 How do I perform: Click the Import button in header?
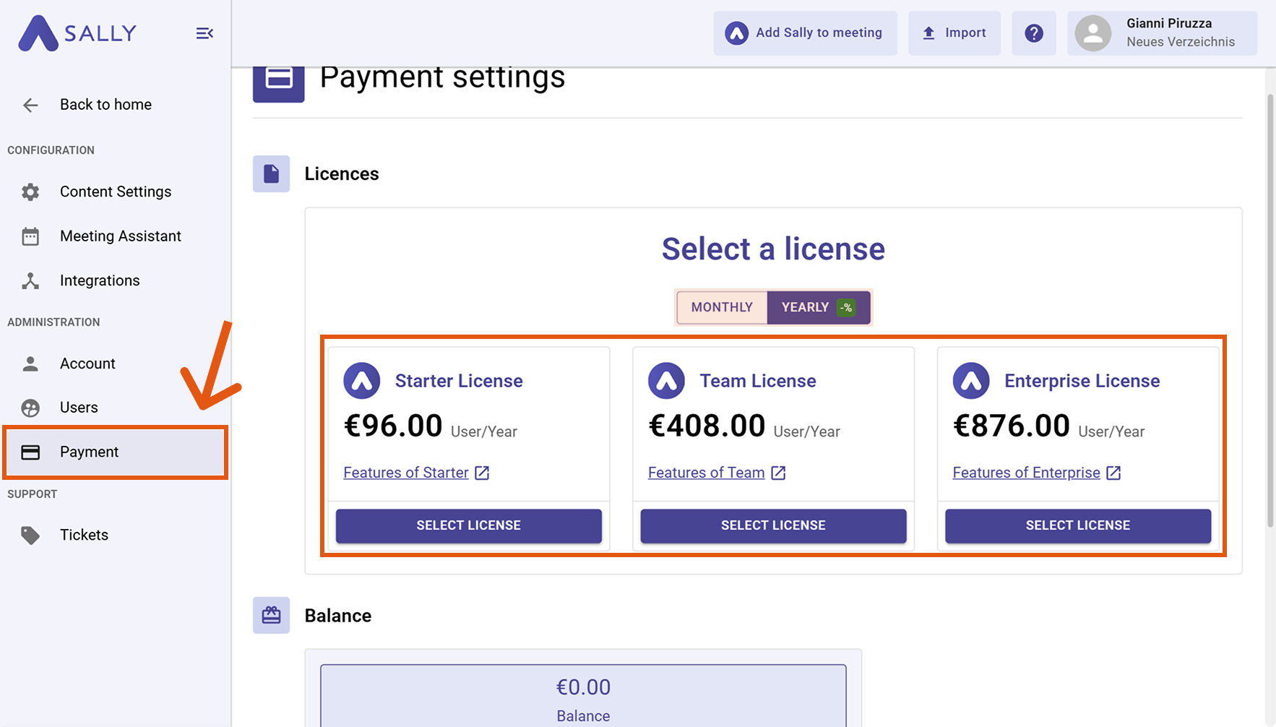[x=954, y=33]
